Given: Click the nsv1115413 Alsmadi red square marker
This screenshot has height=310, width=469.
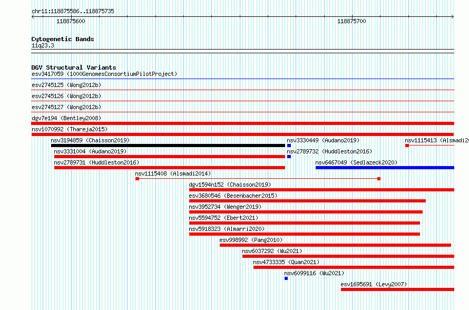Looking at the screenshot, I should coord(407,146).
